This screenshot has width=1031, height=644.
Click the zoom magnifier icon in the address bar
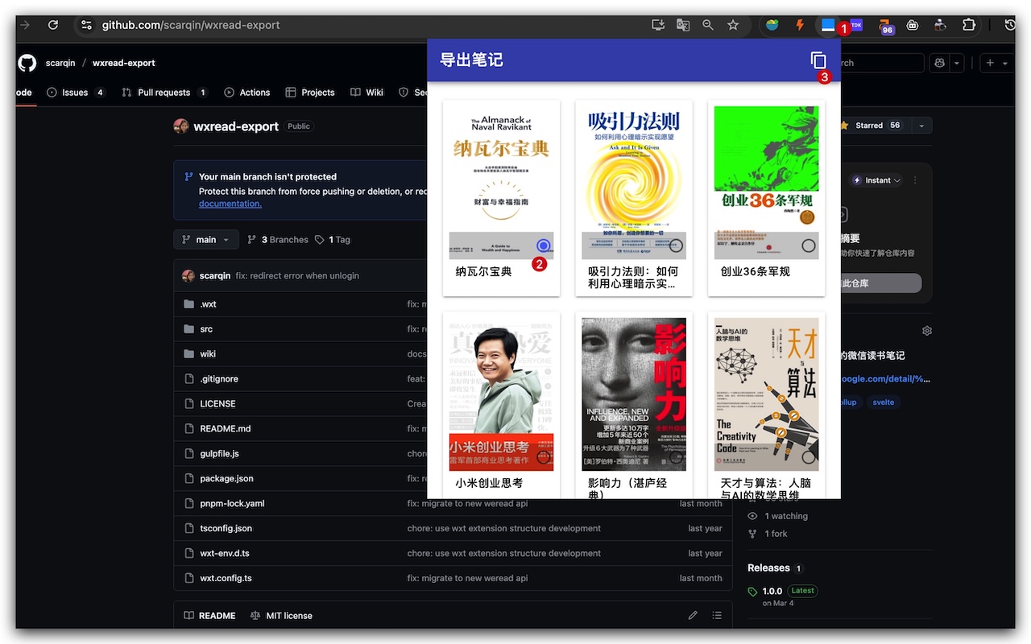(707, 25)
